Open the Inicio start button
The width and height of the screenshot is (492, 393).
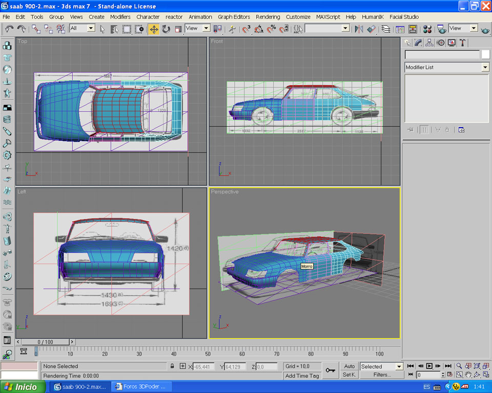[22, 387]
